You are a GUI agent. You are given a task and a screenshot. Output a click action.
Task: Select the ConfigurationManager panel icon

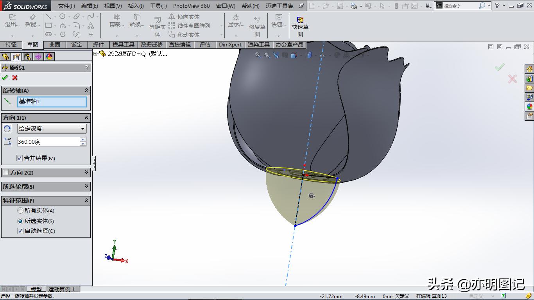coord(27,56)
